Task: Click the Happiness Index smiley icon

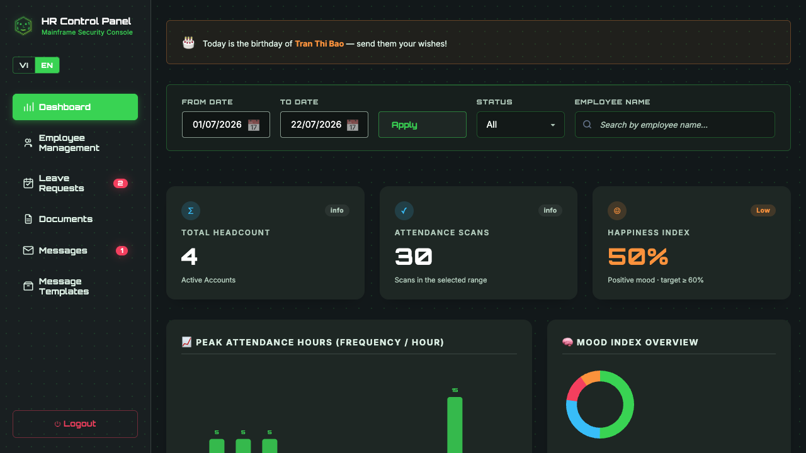Action: [617, 211]
